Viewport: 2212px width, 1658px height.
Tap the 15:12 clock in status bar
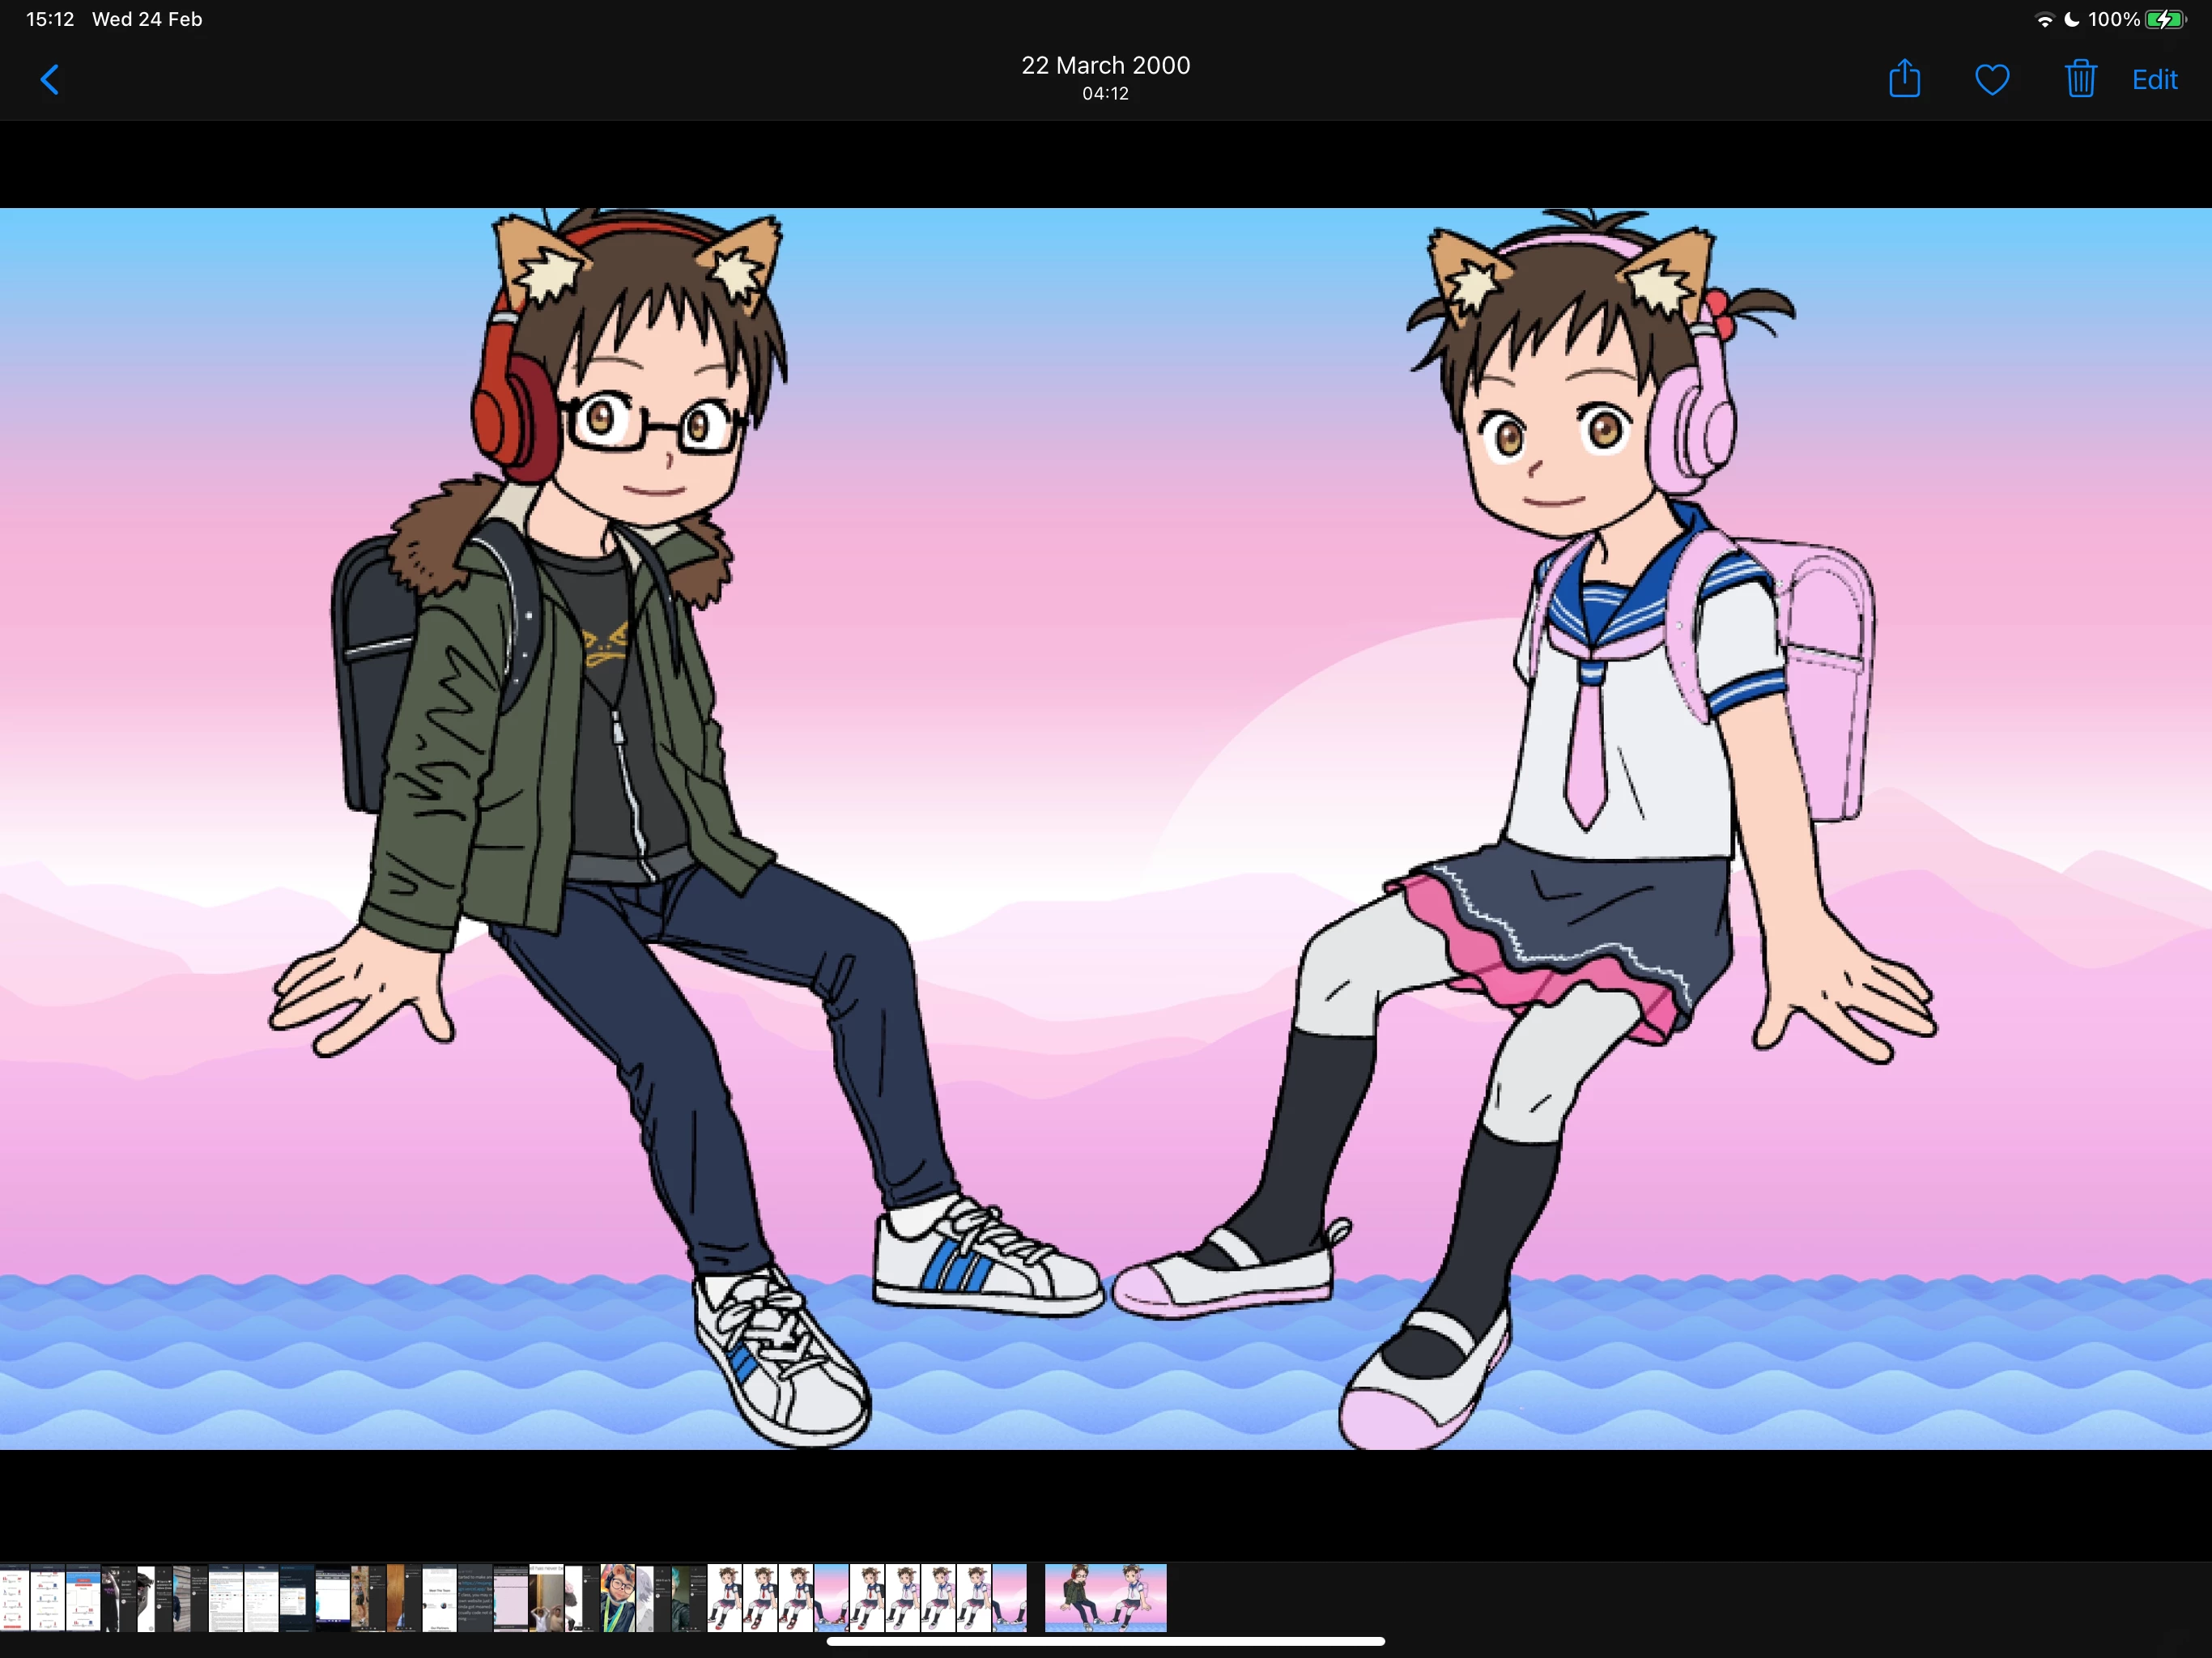[50, 20]
